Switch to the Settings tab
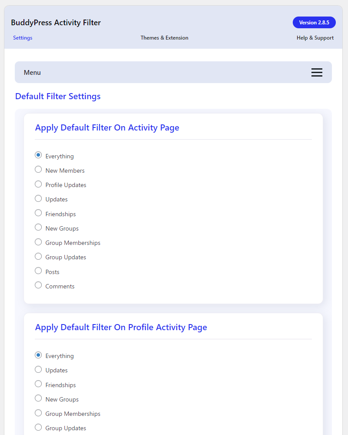Image resolution: width=348 pixels, height=435 pixels. [x=23, y=38]
